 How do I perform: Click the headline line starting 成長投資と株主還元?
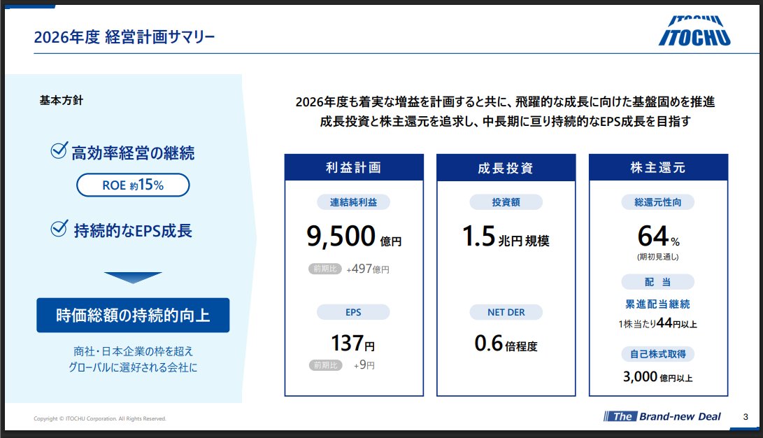pos(505,121)
